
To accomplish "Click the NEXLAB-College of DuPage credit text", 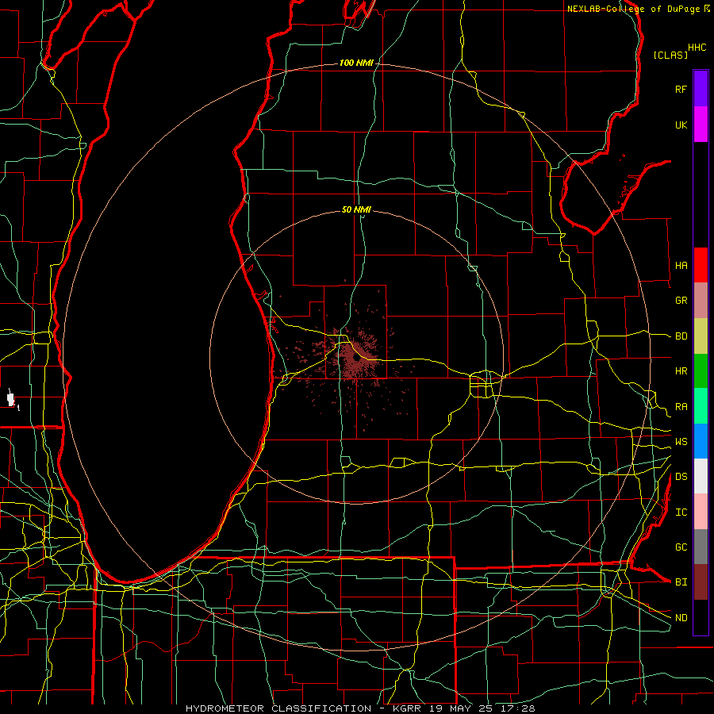I will coord(635,9).
